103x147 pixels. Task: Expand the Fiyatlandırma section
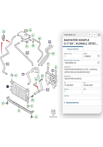tap(71, 103)
